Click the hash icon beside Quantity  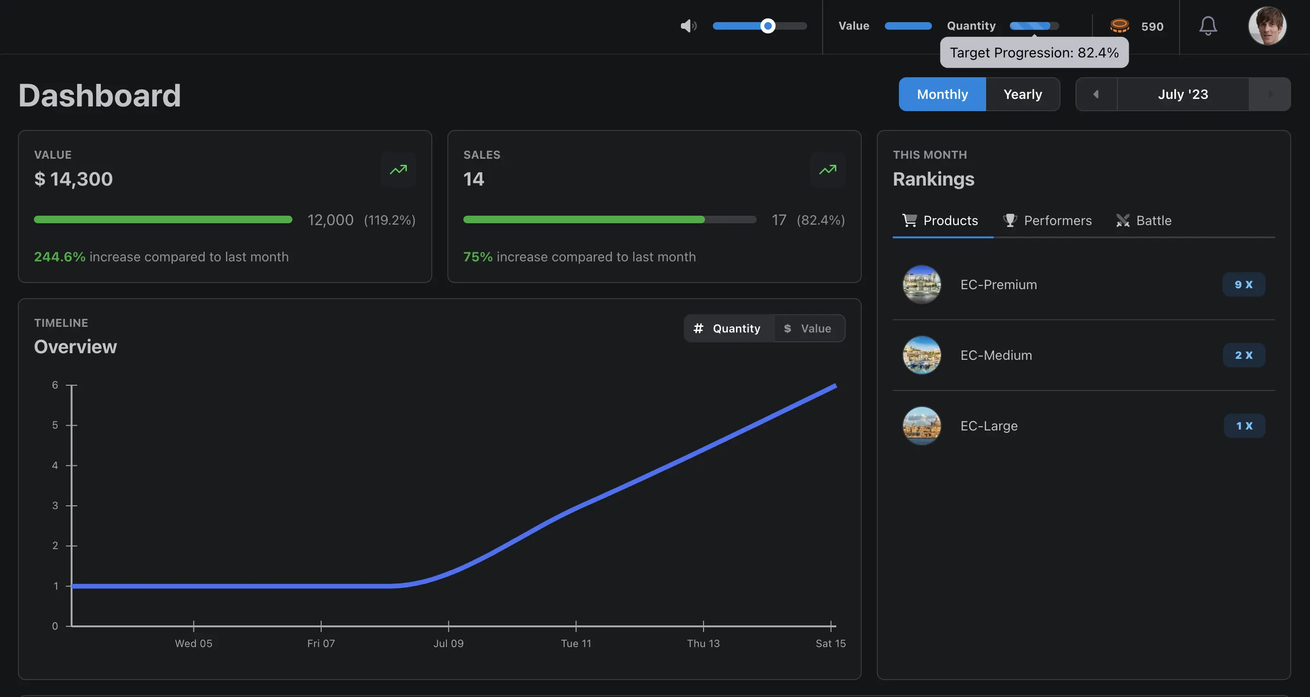pos(698,328)
